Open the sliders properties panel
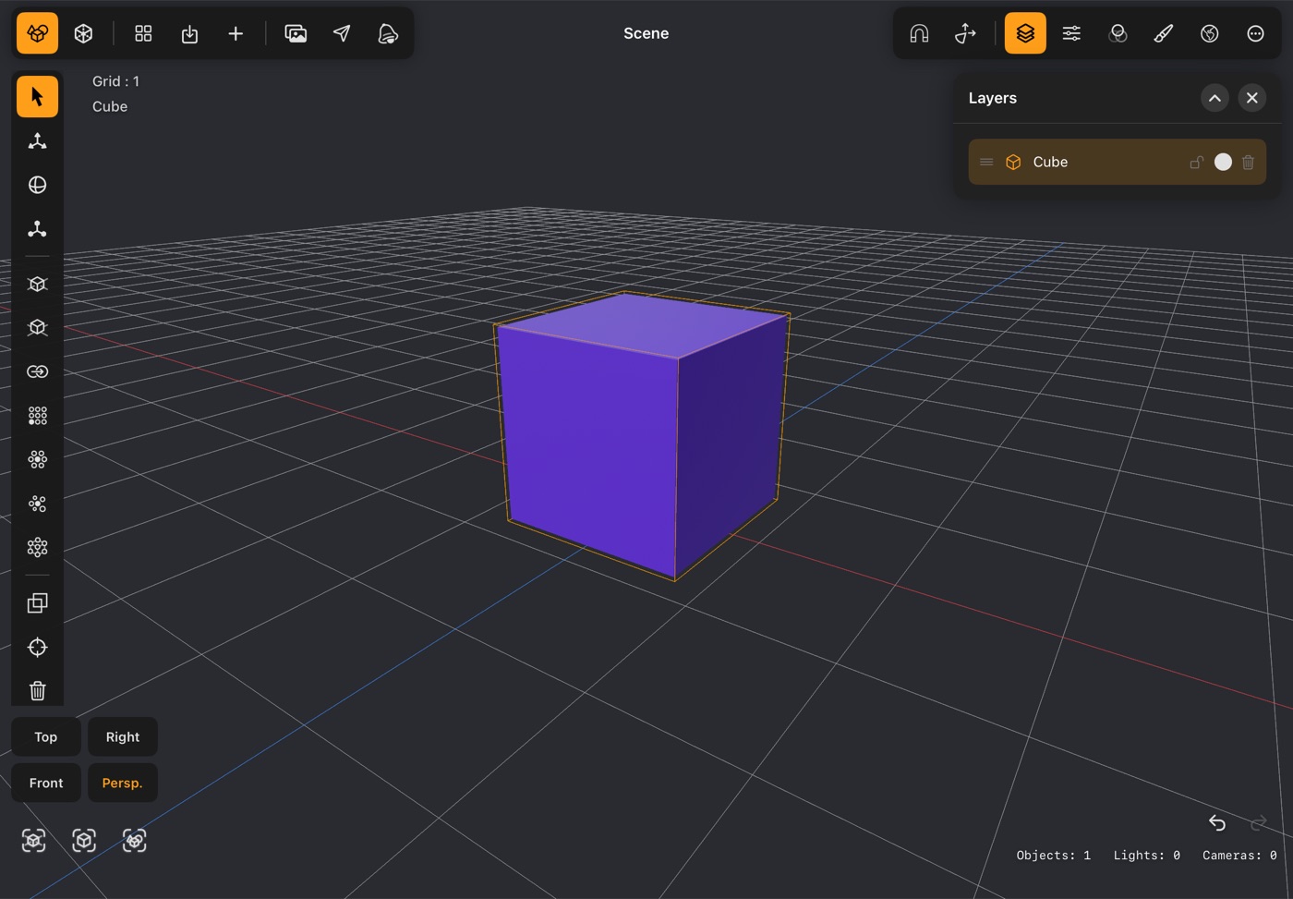The width and height of the screenshot is (1293, 899). pyautogui.click(x=1071, y=33)
